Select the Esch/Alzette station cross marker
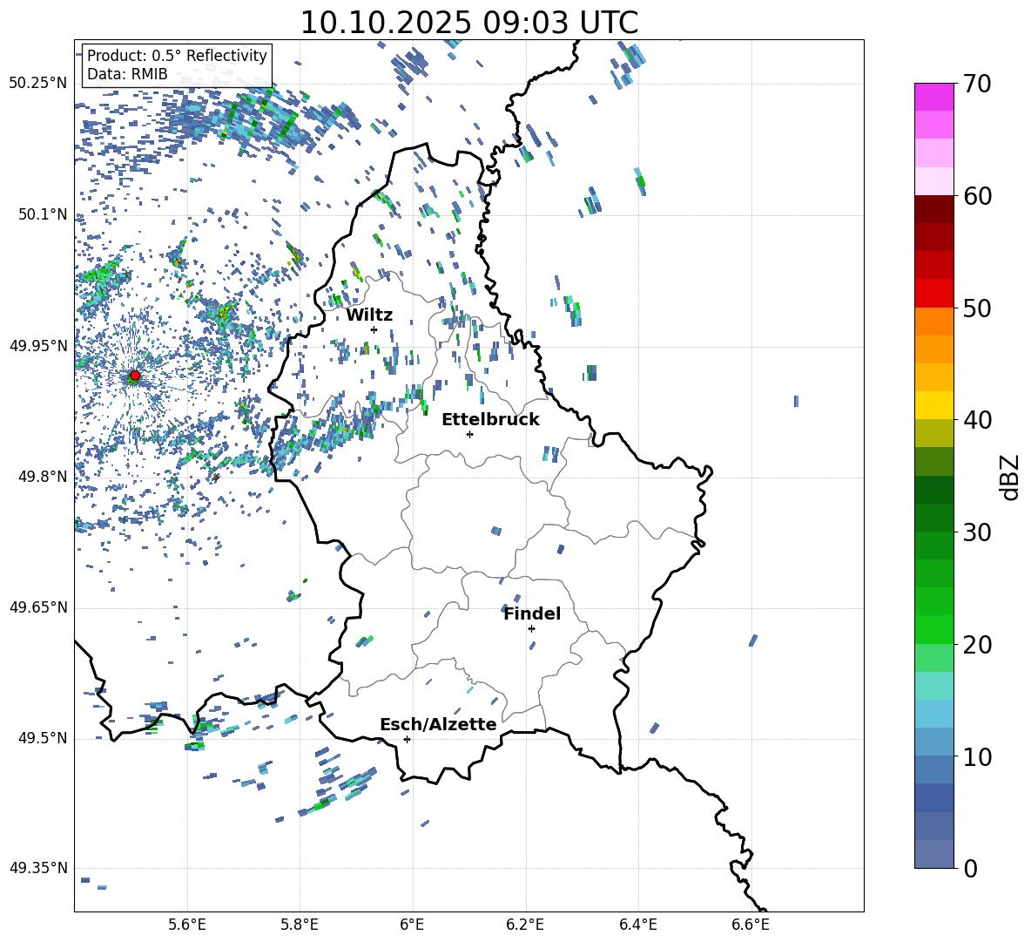This screenshot has width=1031, height=942. tap(407, 739)
